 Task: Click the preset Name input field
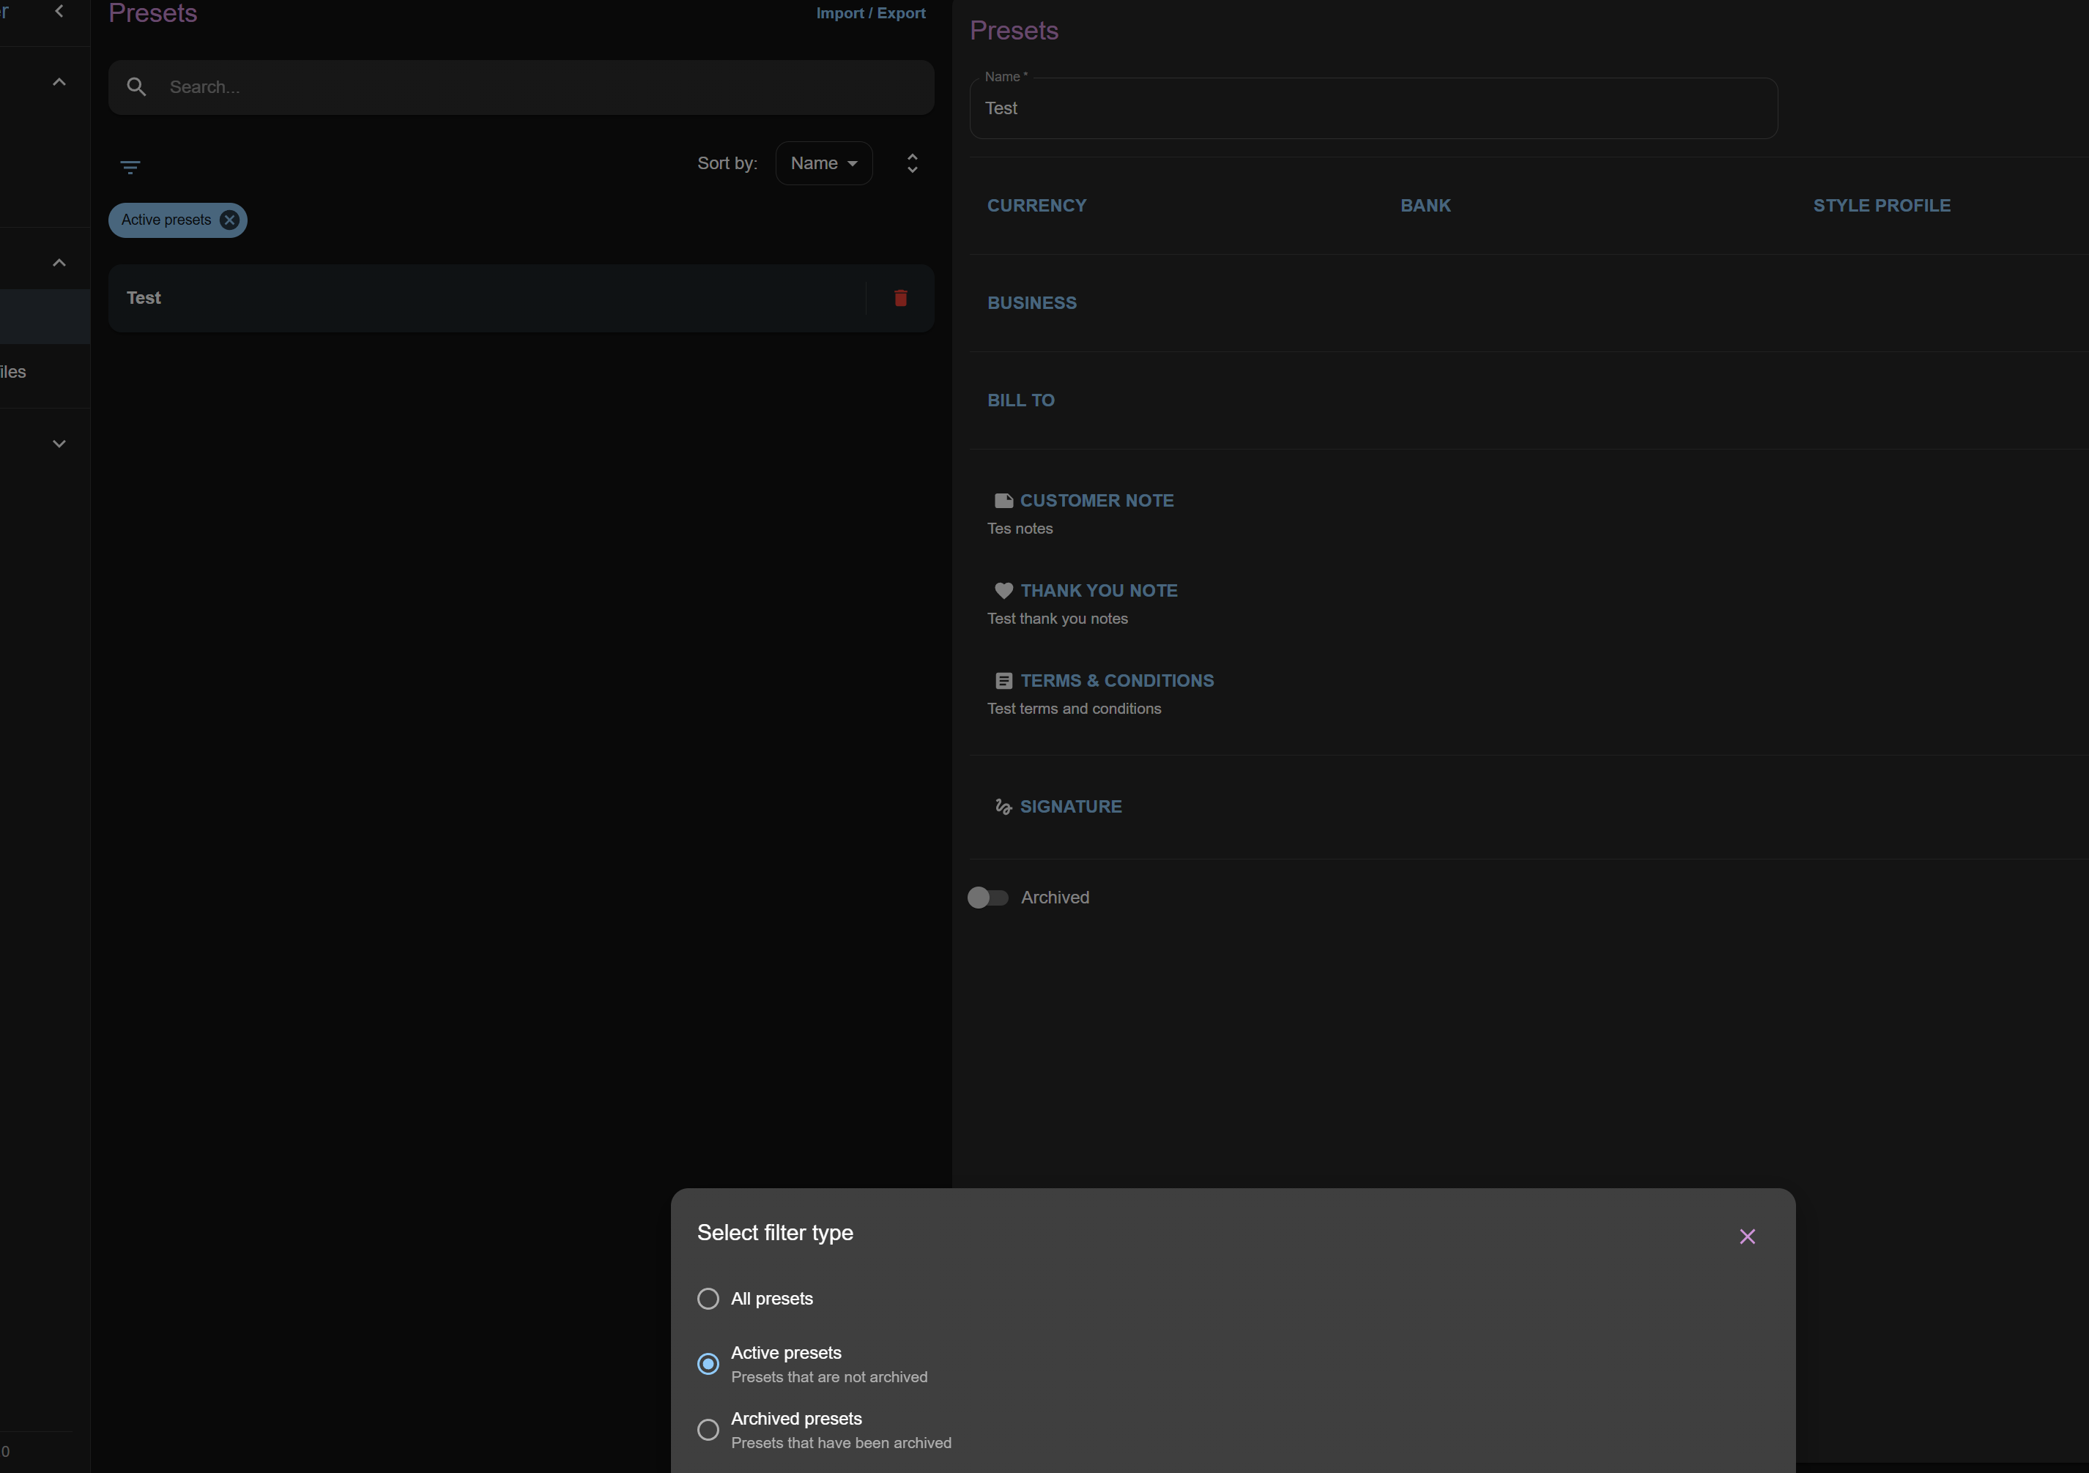pyautogui.click(x=1373, y=108)
